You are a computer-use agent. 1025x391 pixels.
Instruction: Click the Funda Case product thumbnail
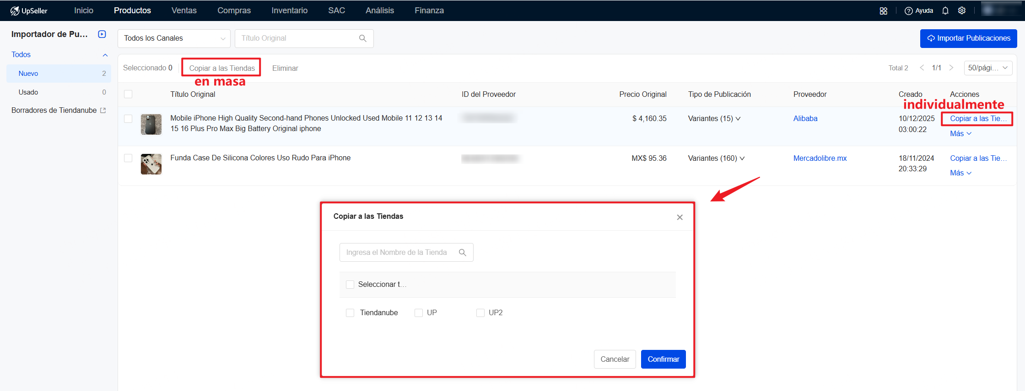tap(151, 164)
